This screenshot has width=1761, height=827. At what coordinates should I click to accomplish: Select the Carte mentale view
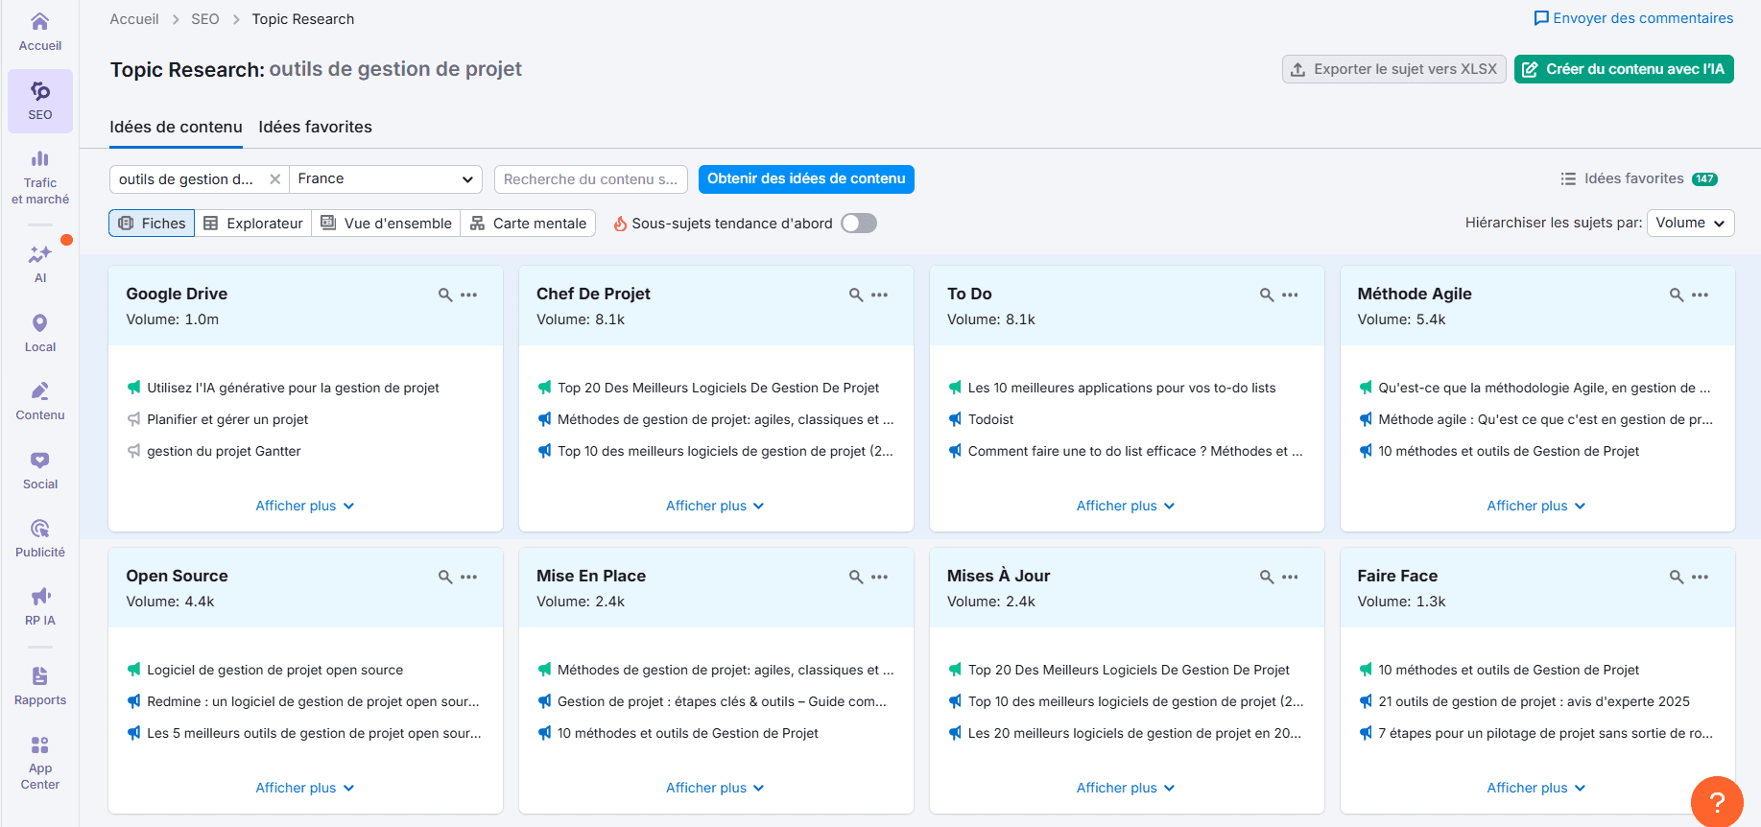point(528,224)
